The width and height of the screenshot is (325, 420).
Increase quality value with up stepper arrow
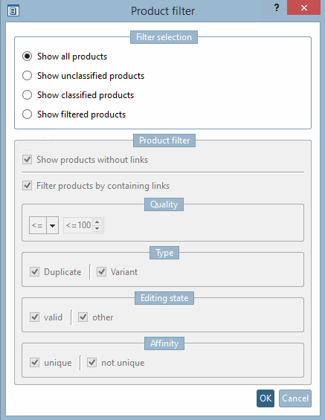[97, 222]
